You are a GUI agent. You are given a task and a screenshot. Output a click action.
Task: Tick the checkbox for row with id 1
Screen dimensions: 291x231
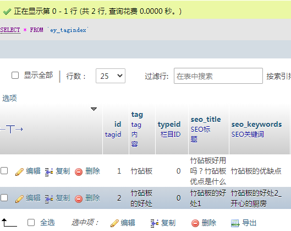[x=4, y=171]
